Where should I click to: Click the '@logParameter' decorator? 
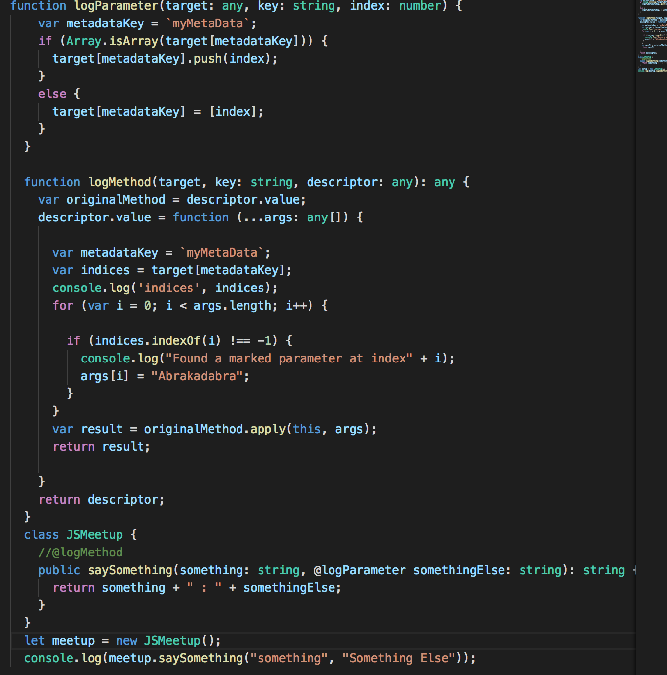359,570
